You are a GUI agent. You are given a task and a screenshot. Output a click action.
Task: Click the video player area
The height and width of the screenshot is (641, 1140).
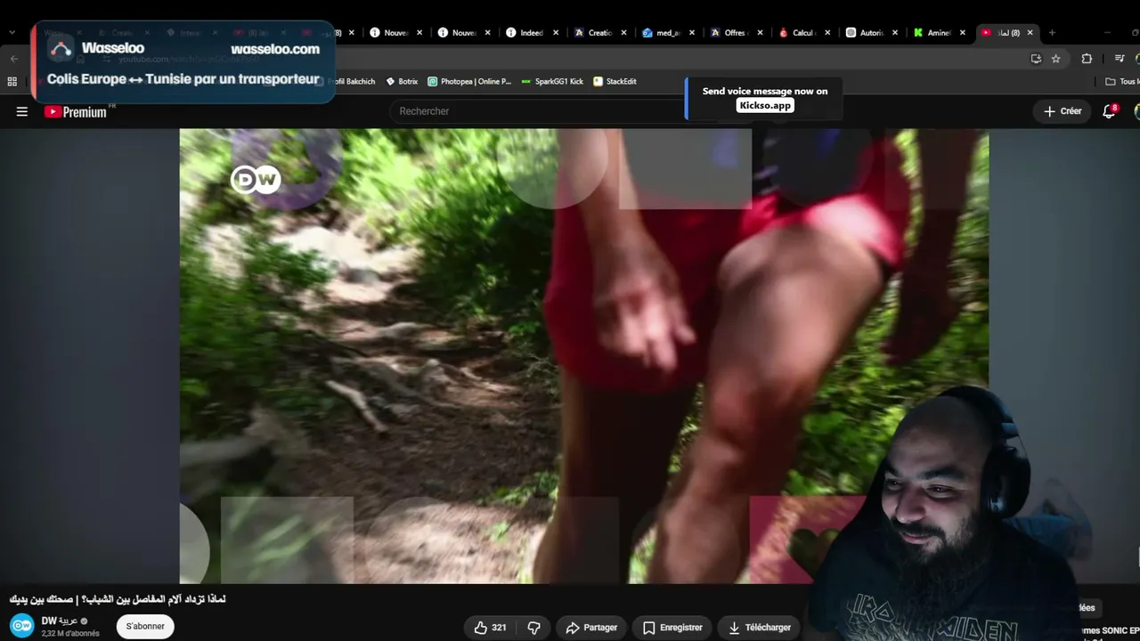pyautogui.click(x=584, y=356)
